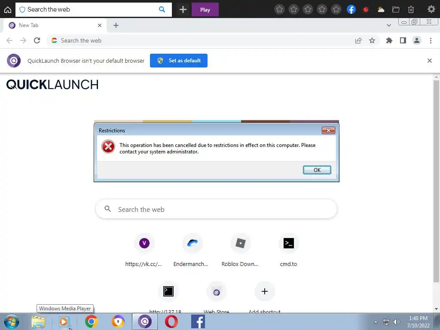Open the three-dot browser menu
Screen dimensions: 440x330
tap(431, 40)
